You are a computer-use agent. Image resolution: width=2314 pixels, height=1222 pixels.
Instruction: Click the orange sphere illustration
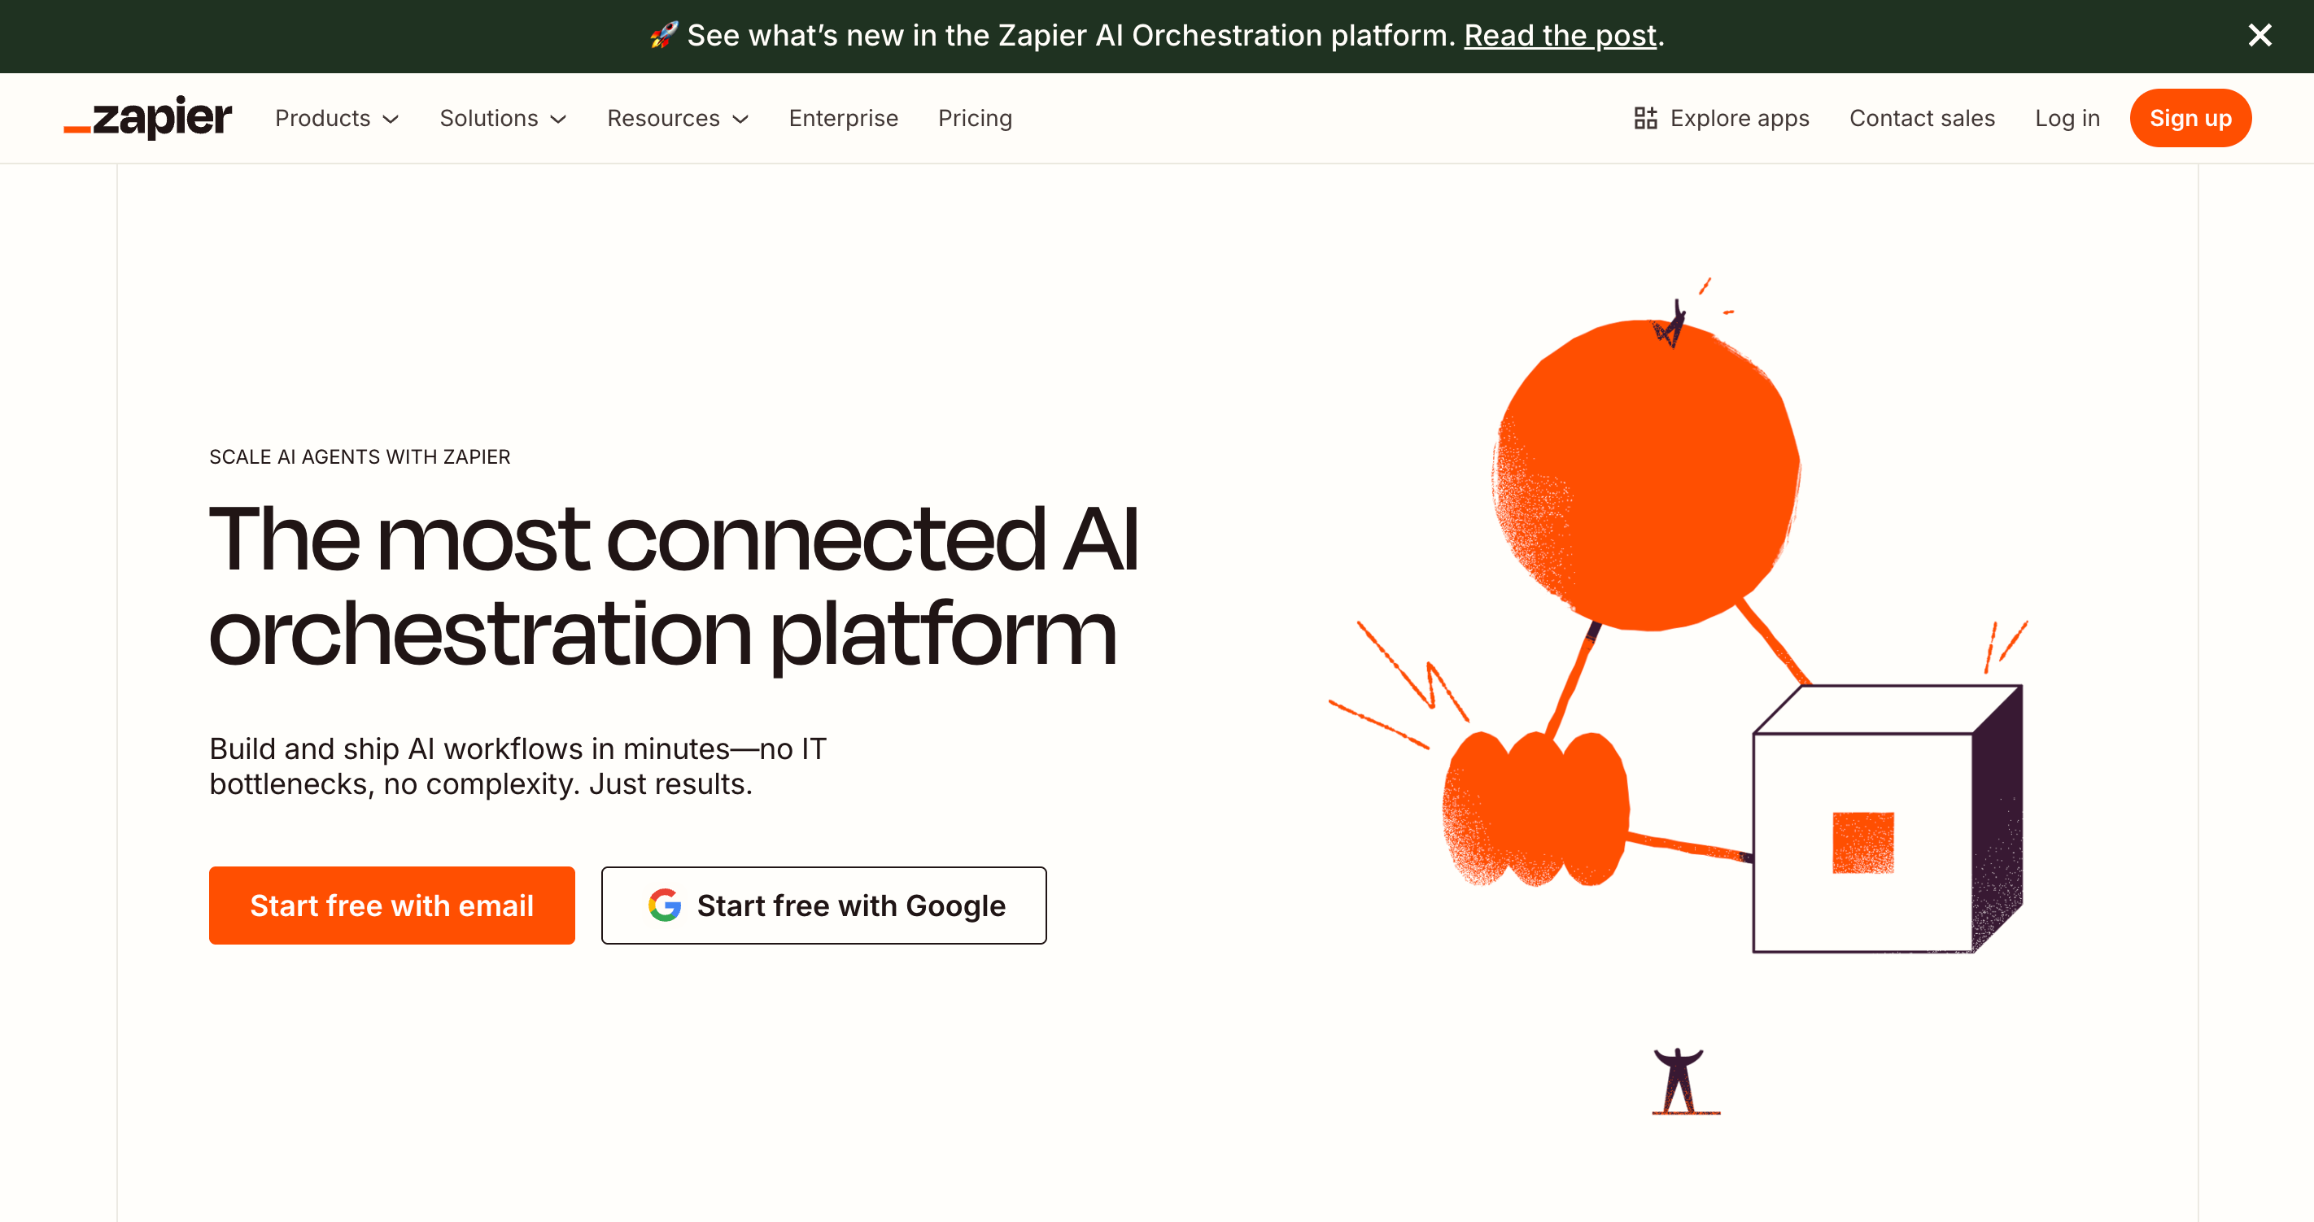coord(1646,474)
